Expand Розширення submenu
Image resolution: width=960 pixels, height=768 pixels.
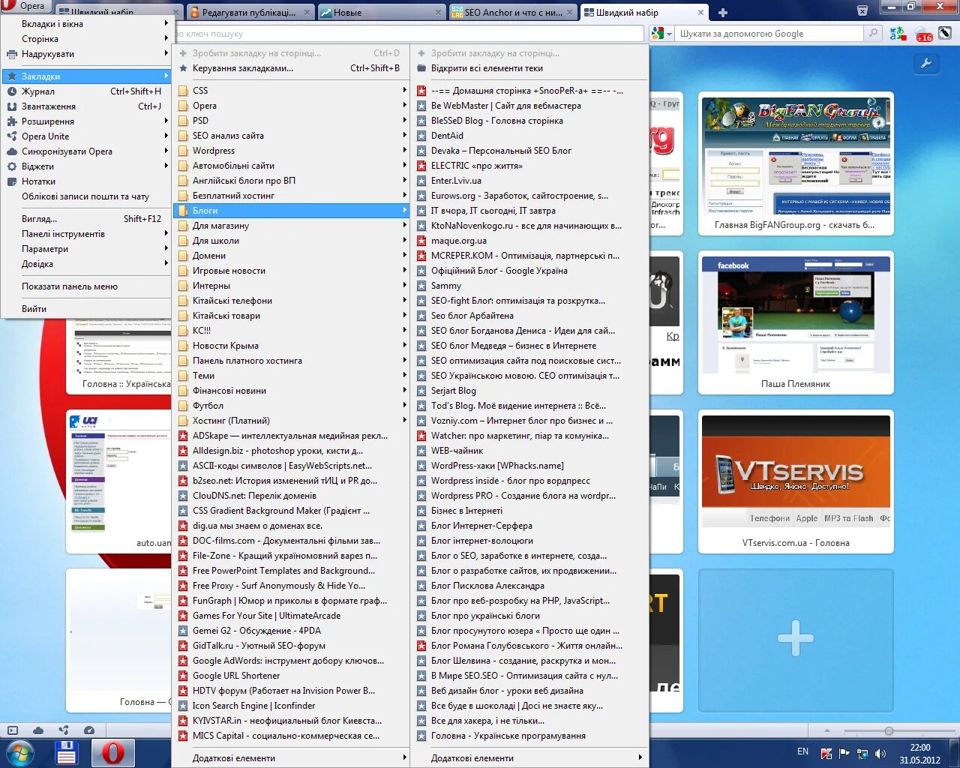(x=87, y=121)
